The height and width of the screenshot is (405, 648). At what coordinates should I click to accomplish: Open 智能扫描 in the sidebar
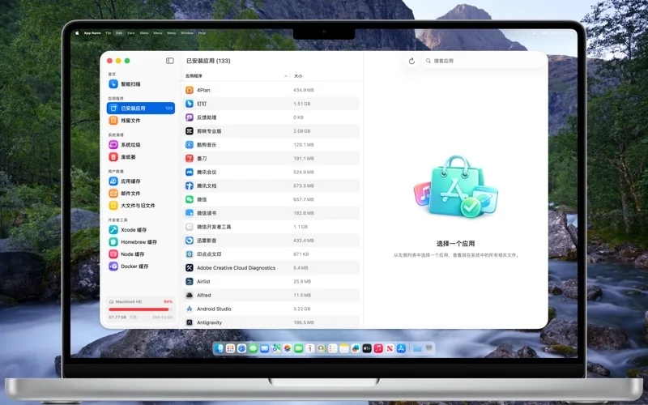(140, 84)
